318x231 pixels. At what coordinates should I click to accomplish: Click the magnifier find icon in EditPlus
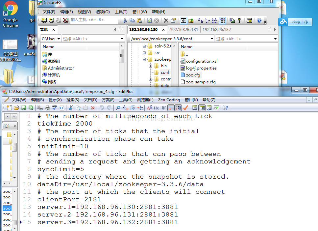[118, 108]
